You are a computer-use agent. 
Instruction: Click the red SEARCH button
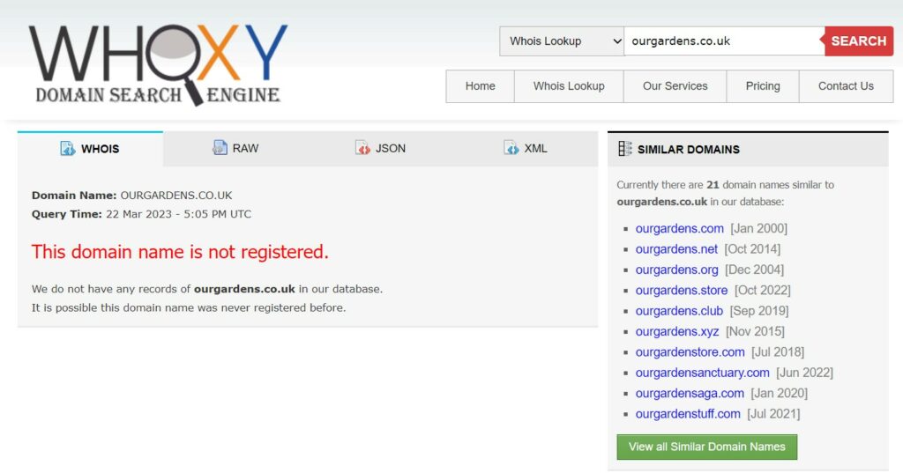click(x=858, y=41)
